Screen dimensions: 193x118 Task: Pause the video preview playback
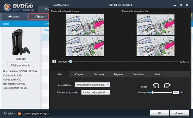54,62
